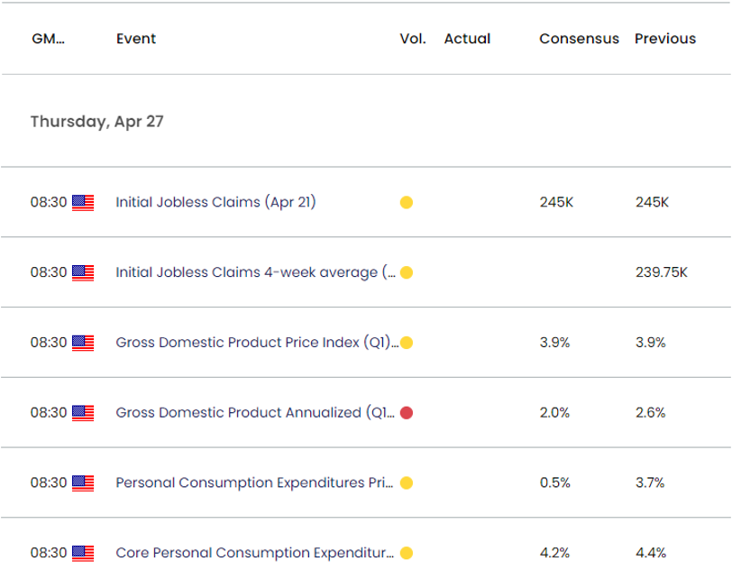Click US flag in the 4-week average row
Image resolution: width=732 pixels, height=579 pixels.
tap(83, 272)
